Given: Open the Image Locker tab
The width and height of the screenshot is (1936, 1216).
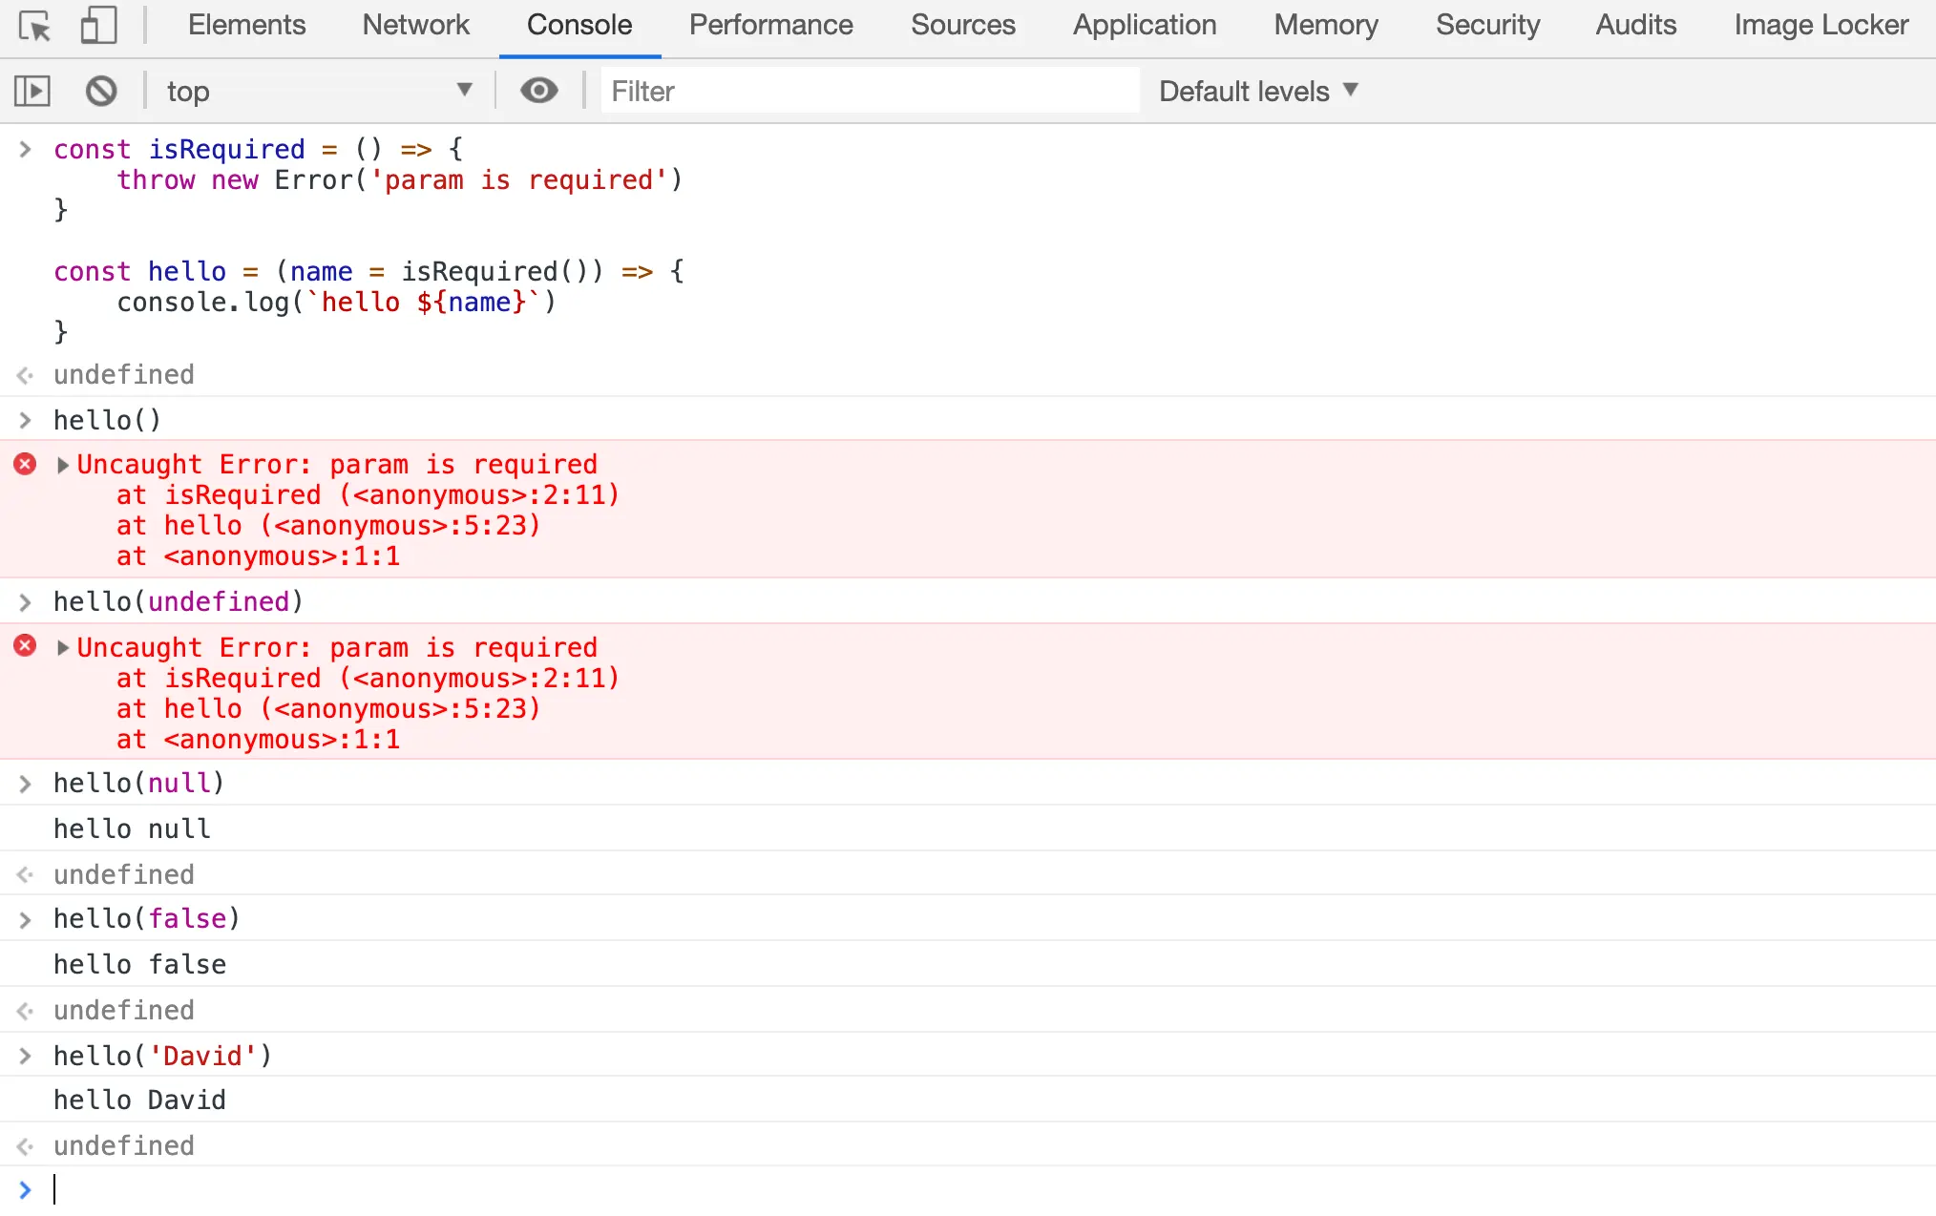Looking at the screenshot, I should [1820, 25].
